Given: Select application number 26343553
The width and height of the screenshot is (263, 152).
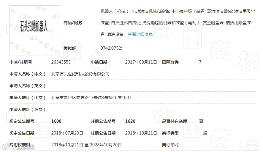Looking at the screenshot, I should (x=61, y=62).
